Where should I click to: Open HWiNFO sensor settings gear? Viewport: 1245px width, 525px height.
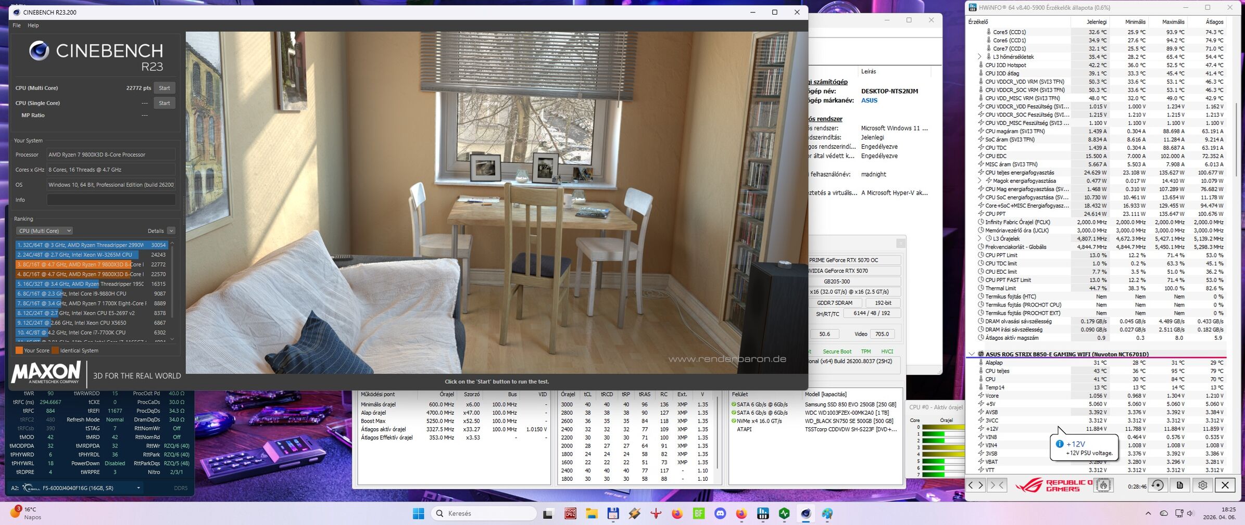pos(1202,485)
